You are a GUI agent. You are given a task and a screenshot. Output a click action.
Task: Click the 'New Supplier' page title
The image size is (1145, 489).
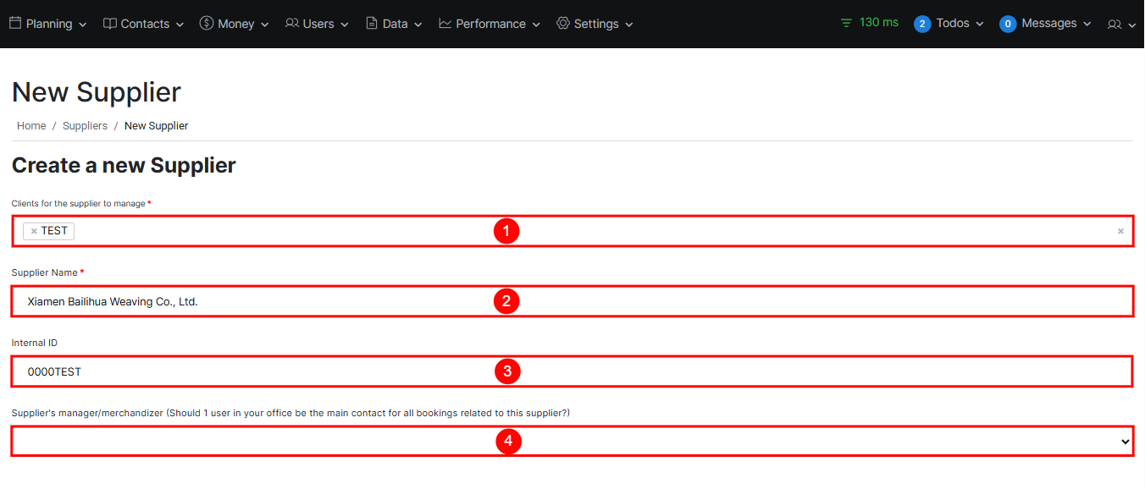pos(97,92)
